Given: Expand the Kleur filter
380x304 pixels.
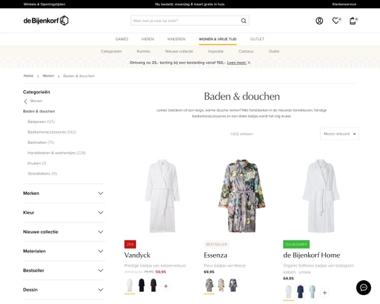Looking at the screenshot, I should (x=64, y=213).
